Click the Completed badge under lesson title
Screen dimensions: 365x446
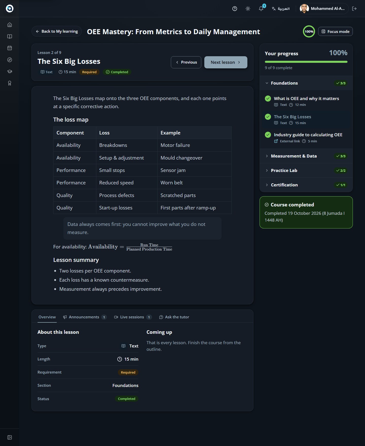click(x=117, y=72)
